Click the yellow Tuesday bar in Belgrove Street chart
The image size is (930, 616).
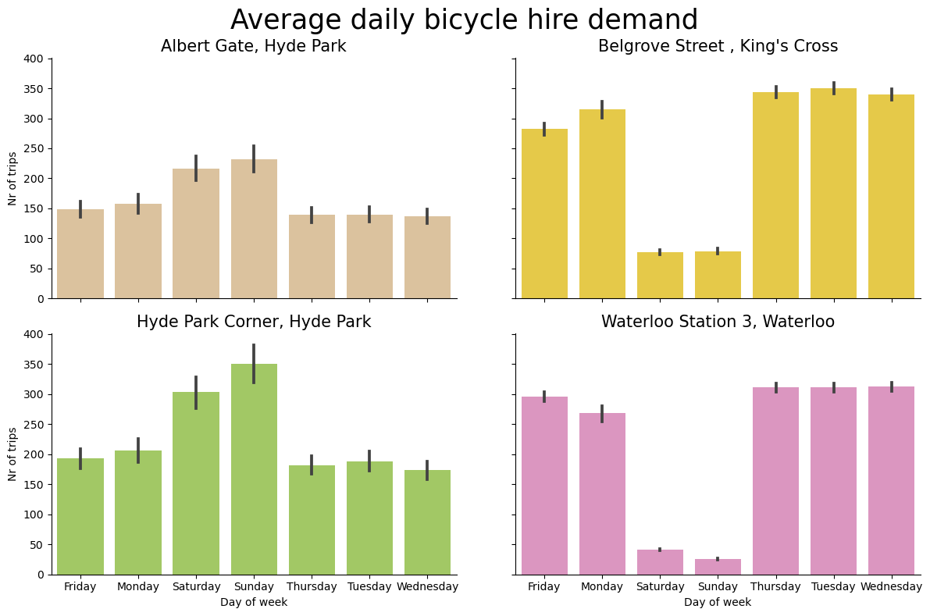pos(833,194)
